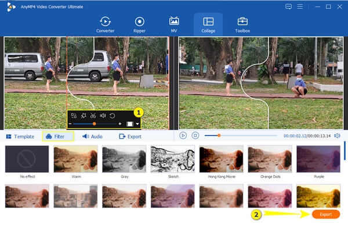This screenshot has width=348, height=226.
Task: Open the MV tab
Action: click(x=174, y=24)
